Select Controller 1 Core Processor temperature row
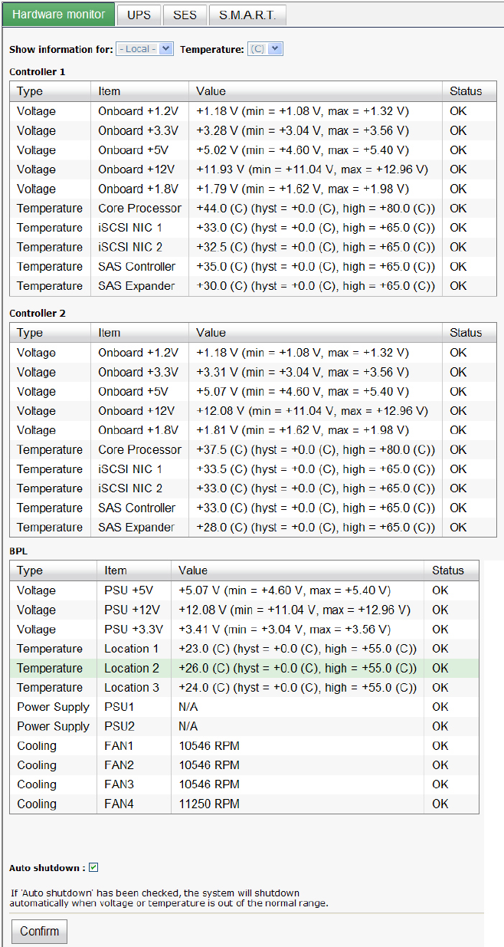 pyautogui.click(x=253, y=208)
